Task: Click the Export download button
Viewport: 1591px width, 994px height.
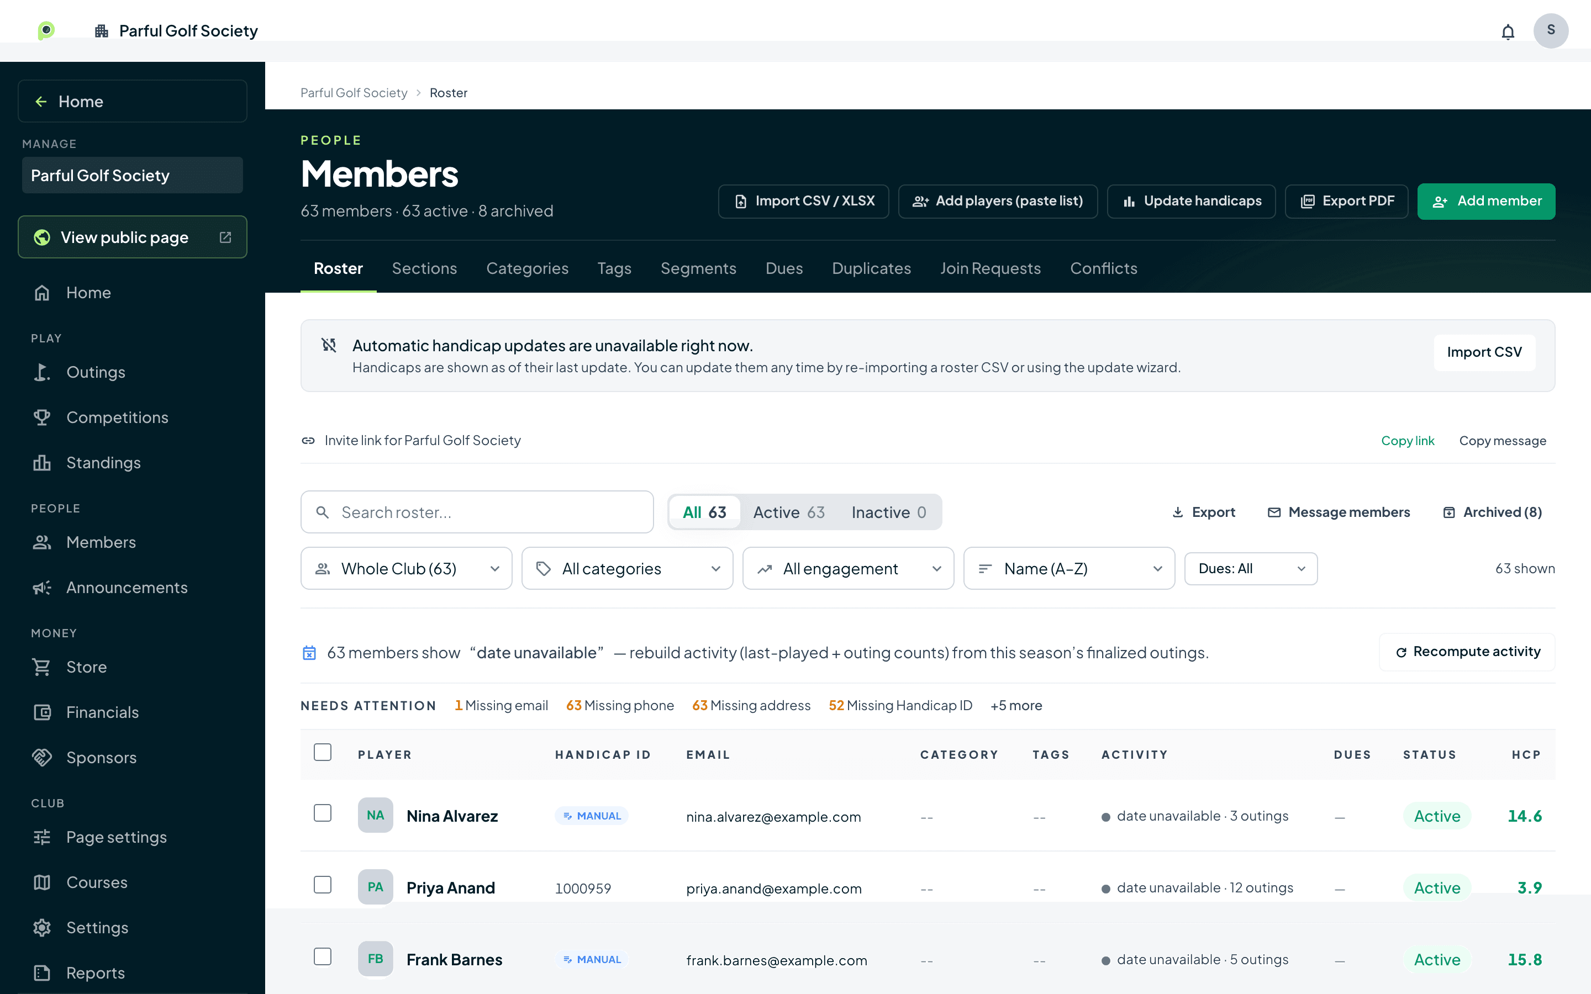Action: [x=1203, y=512]
